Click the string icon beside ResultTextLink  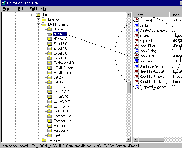pyautogui.click(x=136, y=82)
